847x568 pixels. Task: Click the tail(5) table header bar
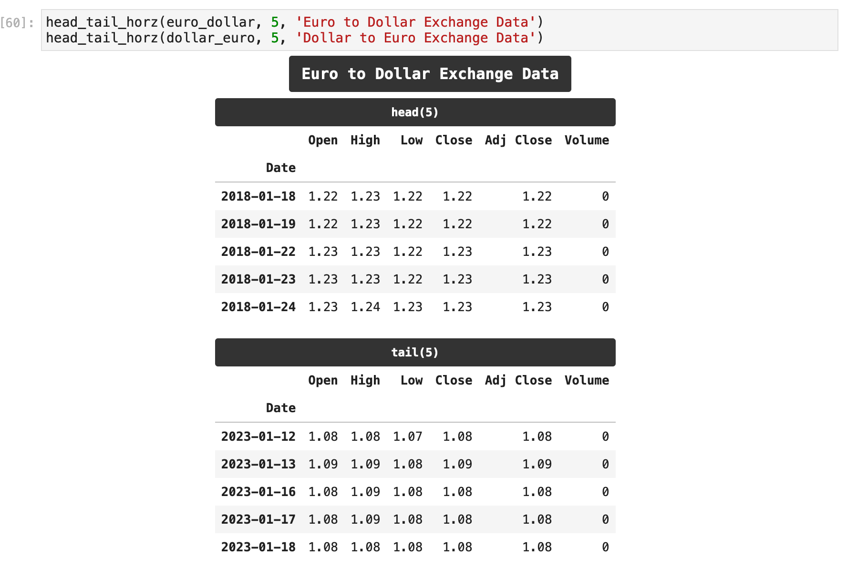click(415, 352)
